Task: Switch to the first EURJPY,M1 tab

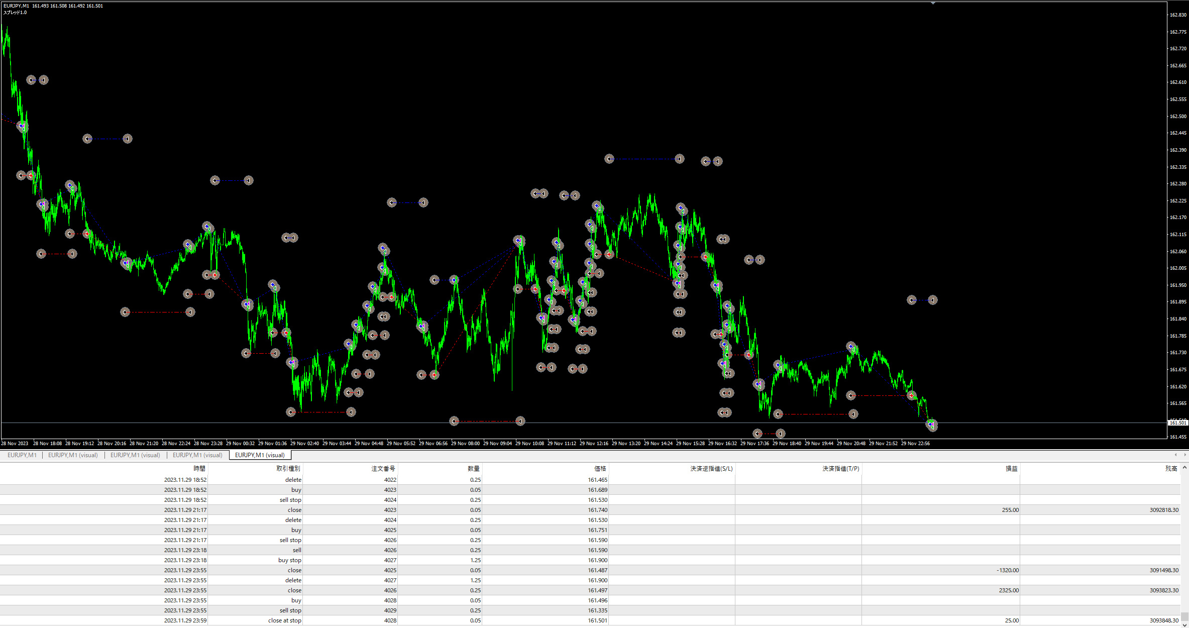Action: [x=22, y=455]
